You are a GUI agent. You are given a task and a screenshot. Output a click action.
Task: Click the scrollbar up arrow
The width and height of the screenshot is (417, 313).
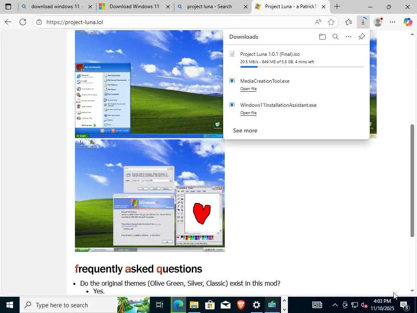point(412,34)
